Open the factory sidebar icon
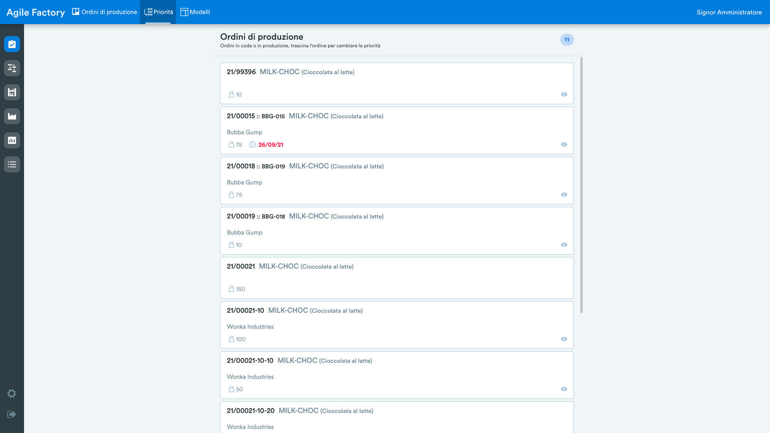This screenshot has height=433, width=770. coord(12,116)
